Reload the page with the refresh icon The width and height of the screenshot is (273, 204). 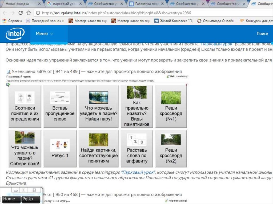coord(21,13)
